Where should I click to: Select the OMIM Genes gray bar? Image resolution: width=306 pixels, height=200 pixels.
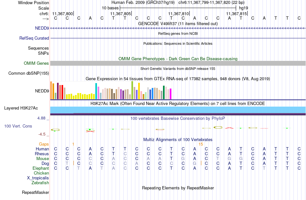tap(178, 63)
